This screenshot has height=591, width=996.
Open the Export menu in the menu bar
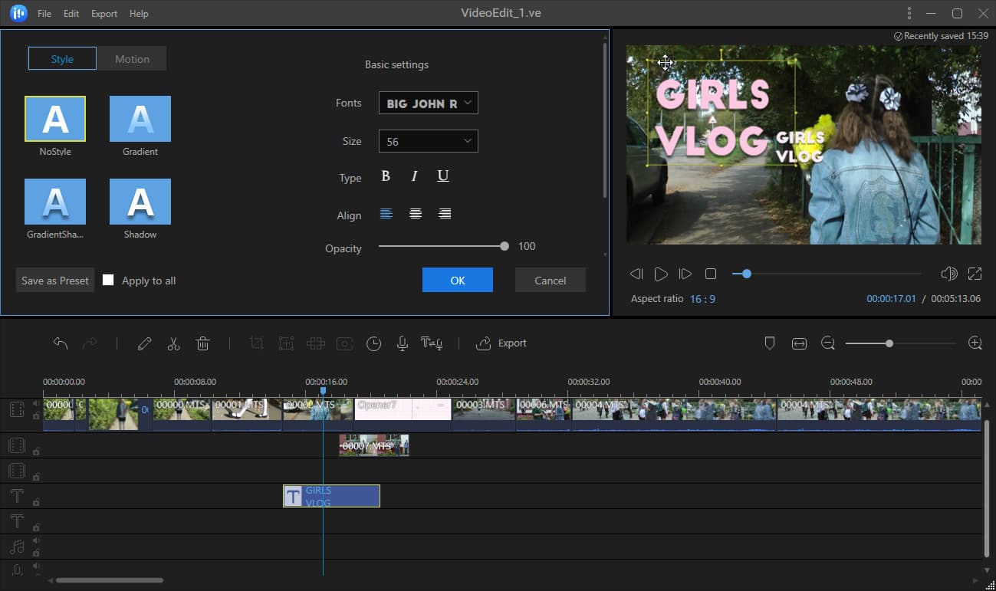click(x=104, y=14)
